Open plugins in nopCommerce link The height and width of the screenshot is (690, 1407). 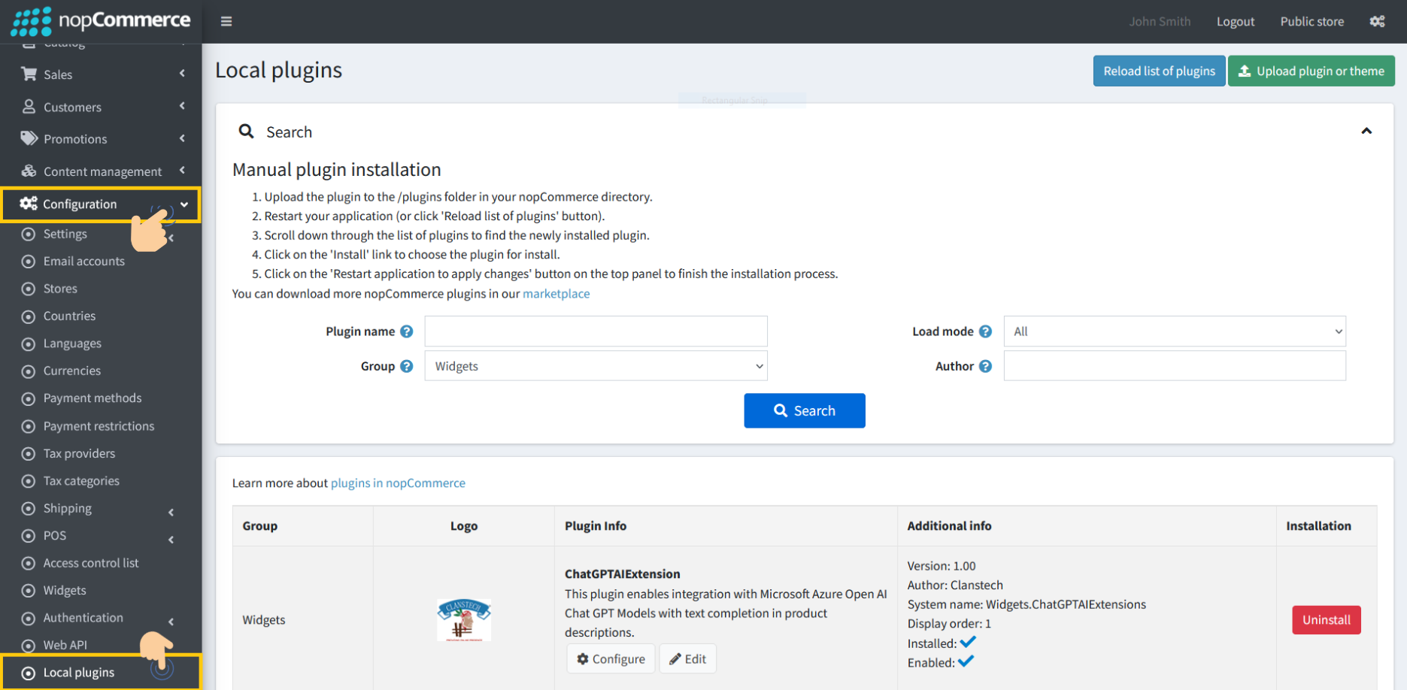pos(398,483)
